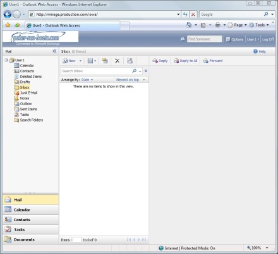
Task: Open the Arrange By Date dropdown
Action: pos(87,80)
